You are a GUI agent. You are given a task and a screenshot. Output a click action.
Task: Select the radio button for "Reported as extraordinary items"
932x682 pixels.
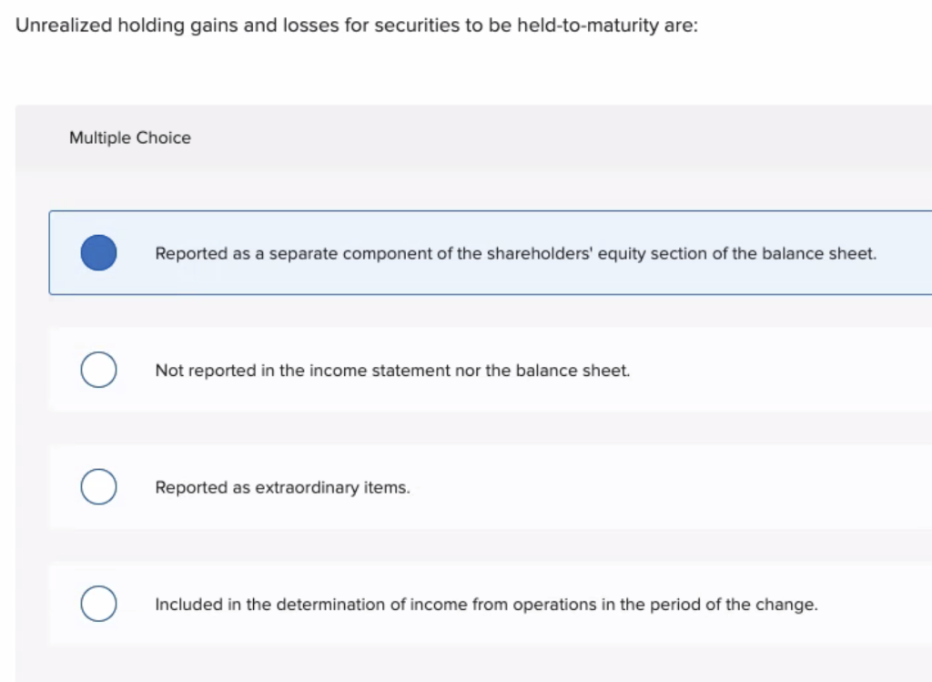[97, 487]
